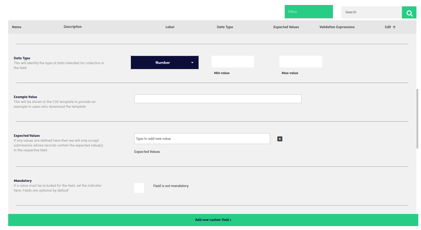Click the green search magnifier icon
Image resolution: width=421 pixels, height=230 pixels.
(409, 13)
